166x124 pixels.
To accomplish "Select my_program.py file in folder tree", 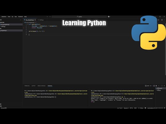I will 11,30.
